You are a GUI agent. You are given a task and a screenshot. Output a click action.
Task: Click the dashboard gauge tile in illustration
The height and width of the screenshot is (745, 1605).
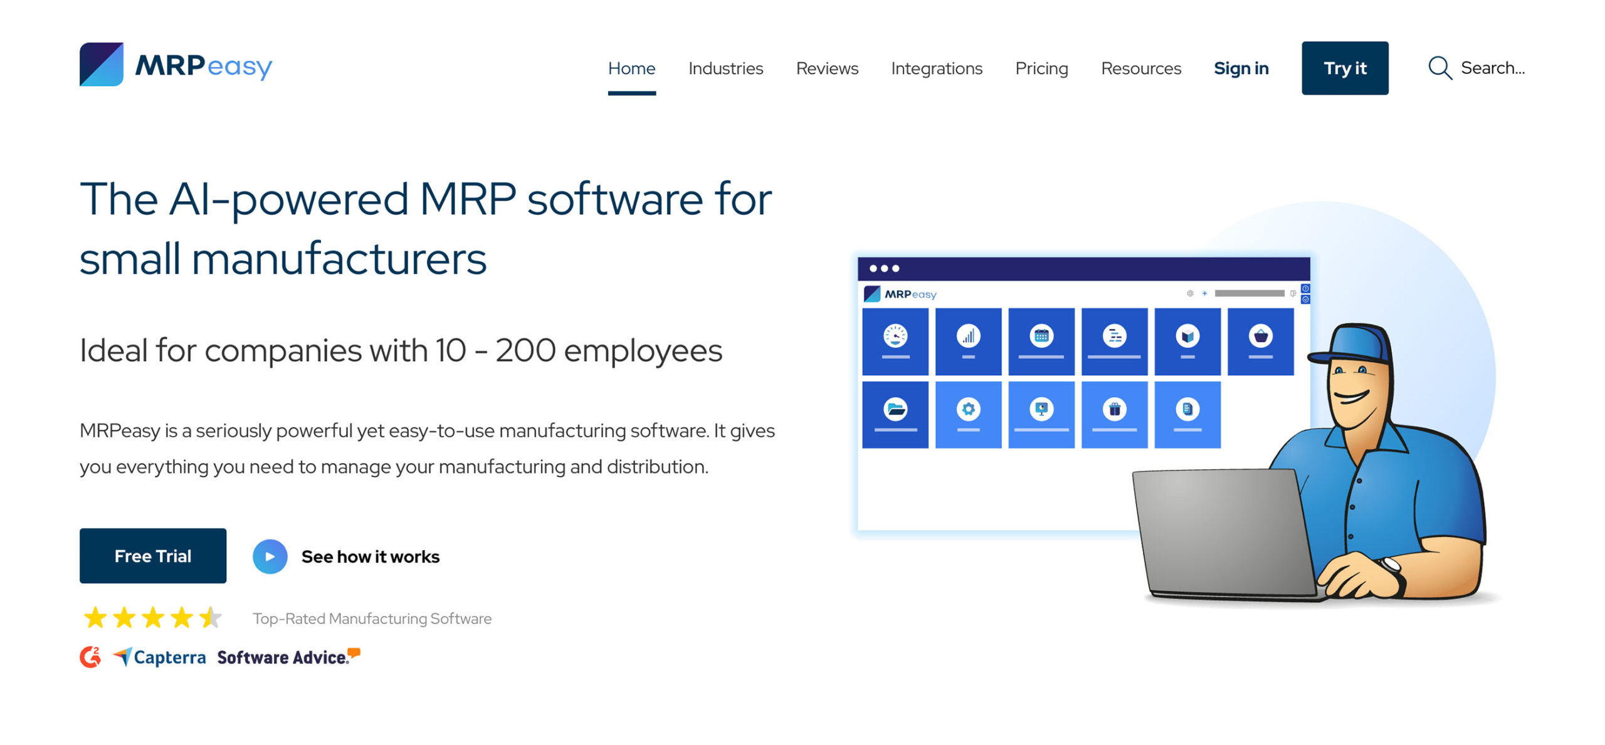click(x=895, y=341)
